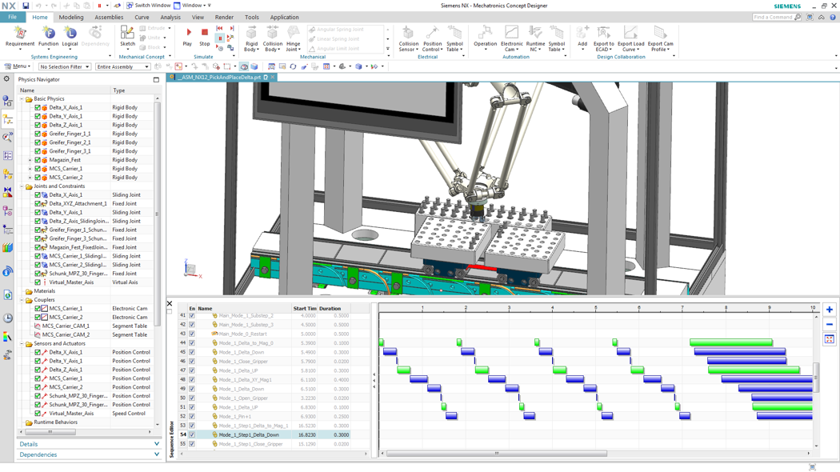Image resolution: width=840 pixels, height=472 pixels.
Task: Select the Collision Body tool
Action: click(x=272, y=34)
